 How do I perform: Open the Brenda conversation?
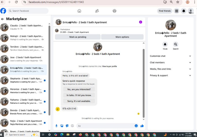point(23,112)
